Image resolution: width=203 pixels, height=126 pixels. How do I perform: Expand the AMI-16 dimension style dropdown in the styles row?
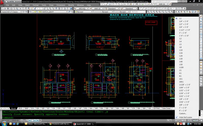103,9
